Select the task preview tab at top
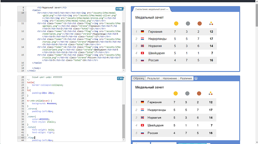This screenshot has width=258, height=144. coord(151,9)
